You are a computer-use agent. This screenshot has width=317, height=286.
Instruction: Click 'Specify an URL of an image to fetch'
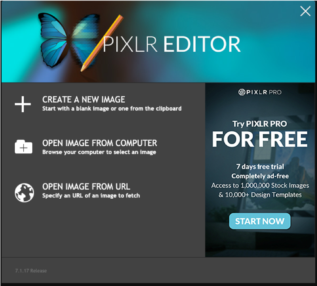[x=91, y=196]
